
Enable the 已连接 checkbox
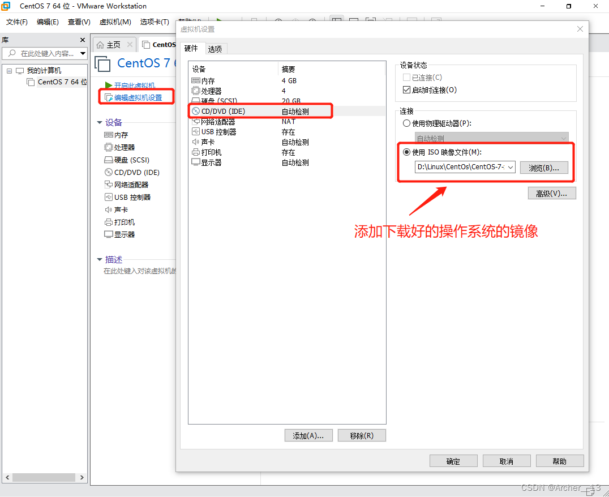(406, 78)
